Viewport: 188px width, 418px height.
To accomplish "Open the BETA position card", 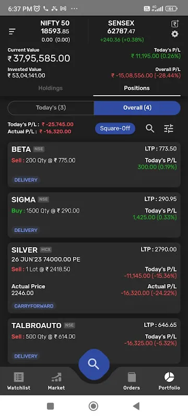I will [x=94, y=165].
